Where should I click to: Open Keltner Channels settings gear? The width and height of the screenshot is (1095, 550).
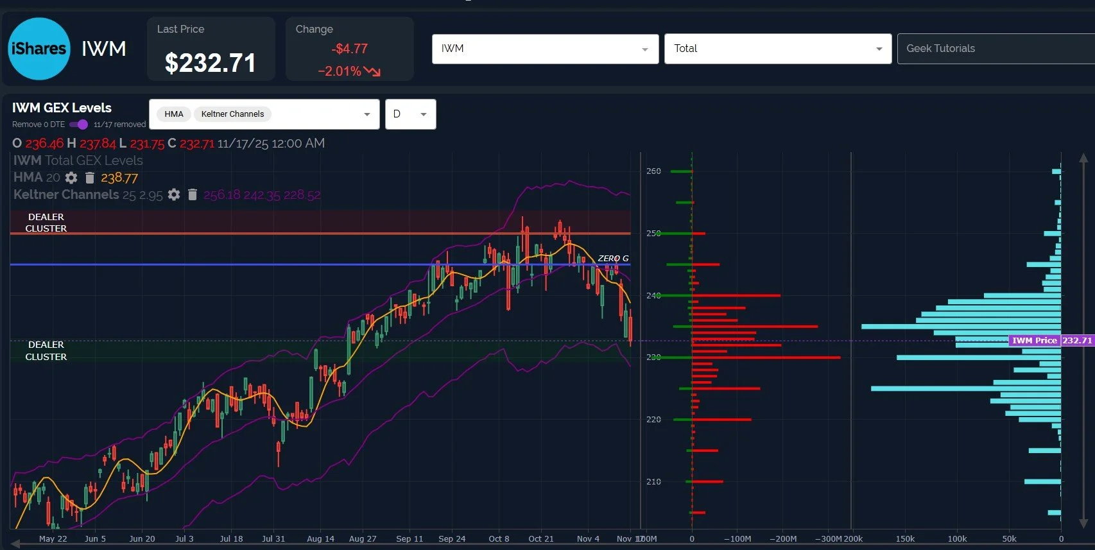point(174,194)
